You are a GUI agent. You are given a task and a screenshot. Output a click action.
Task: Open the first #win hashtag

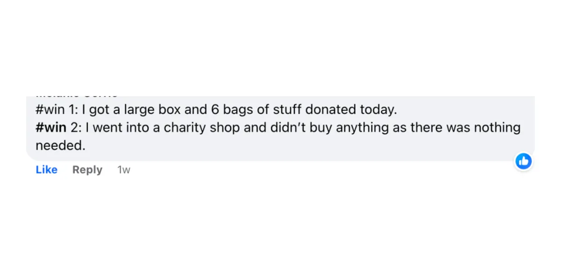pyautogui.click(x=50, y=110)
